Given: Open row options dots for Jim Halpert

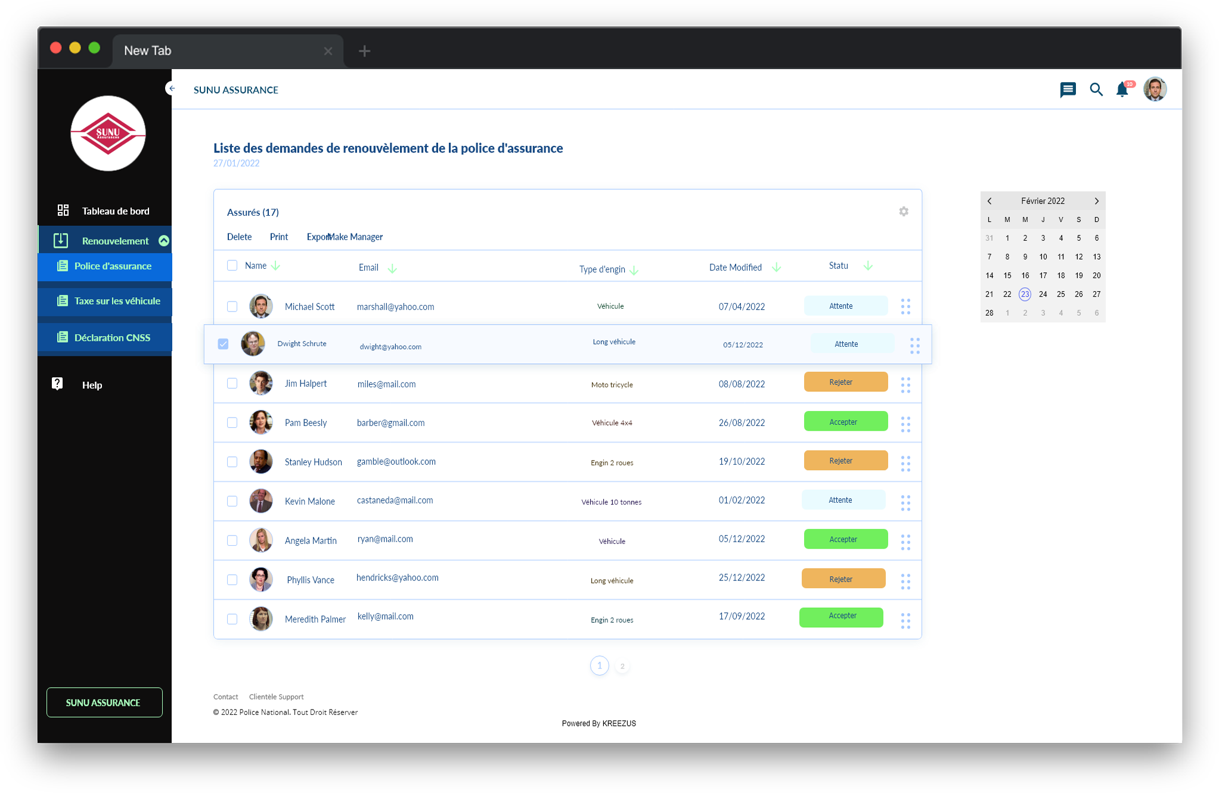Looking at the screenshot, I should 905,385.
